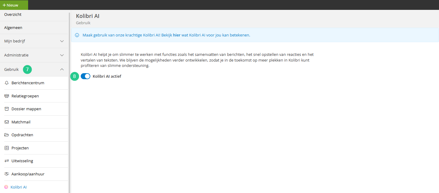439x193 pixels.
Task: Click the Matchmail envelope icon
Action: (x=7, y=122)
